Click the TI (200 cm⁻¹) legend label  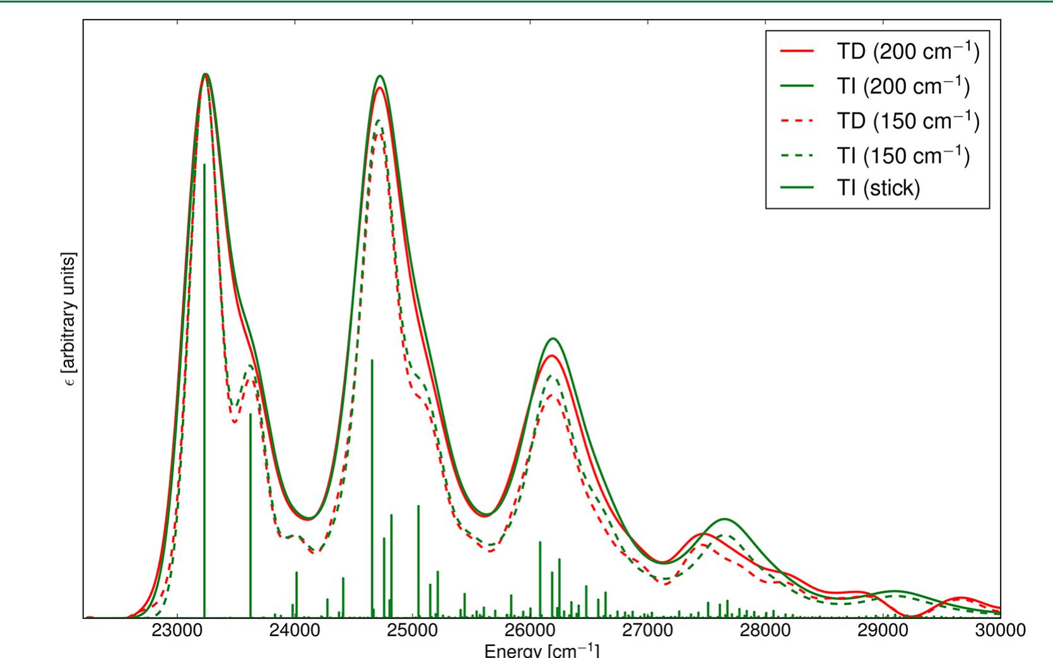(903, 86)
